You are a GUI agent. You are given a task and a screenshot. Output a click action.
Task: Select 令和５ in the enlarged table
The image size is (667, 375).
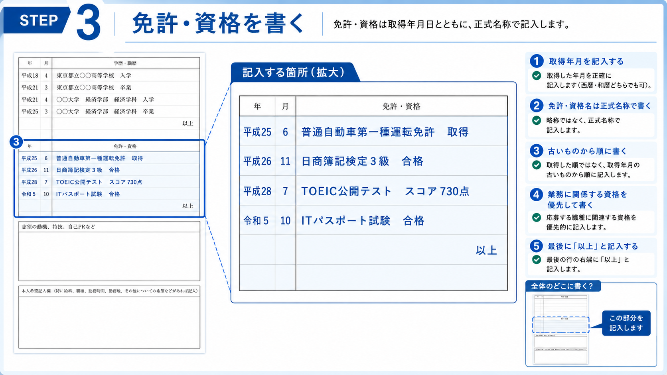[x=256, y=221]
